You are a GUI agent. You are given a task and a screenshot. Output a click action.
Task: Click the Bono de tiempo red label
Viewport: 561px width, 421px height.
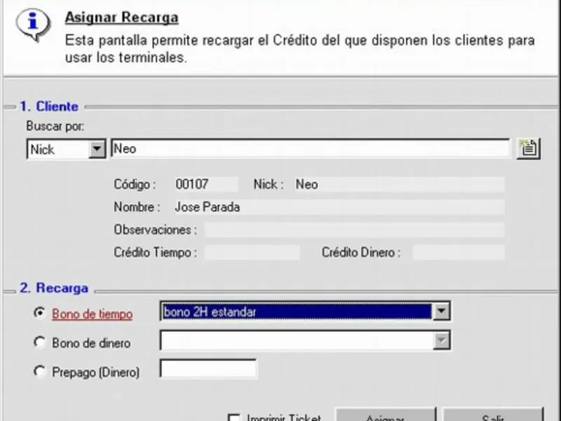[93, 314]
